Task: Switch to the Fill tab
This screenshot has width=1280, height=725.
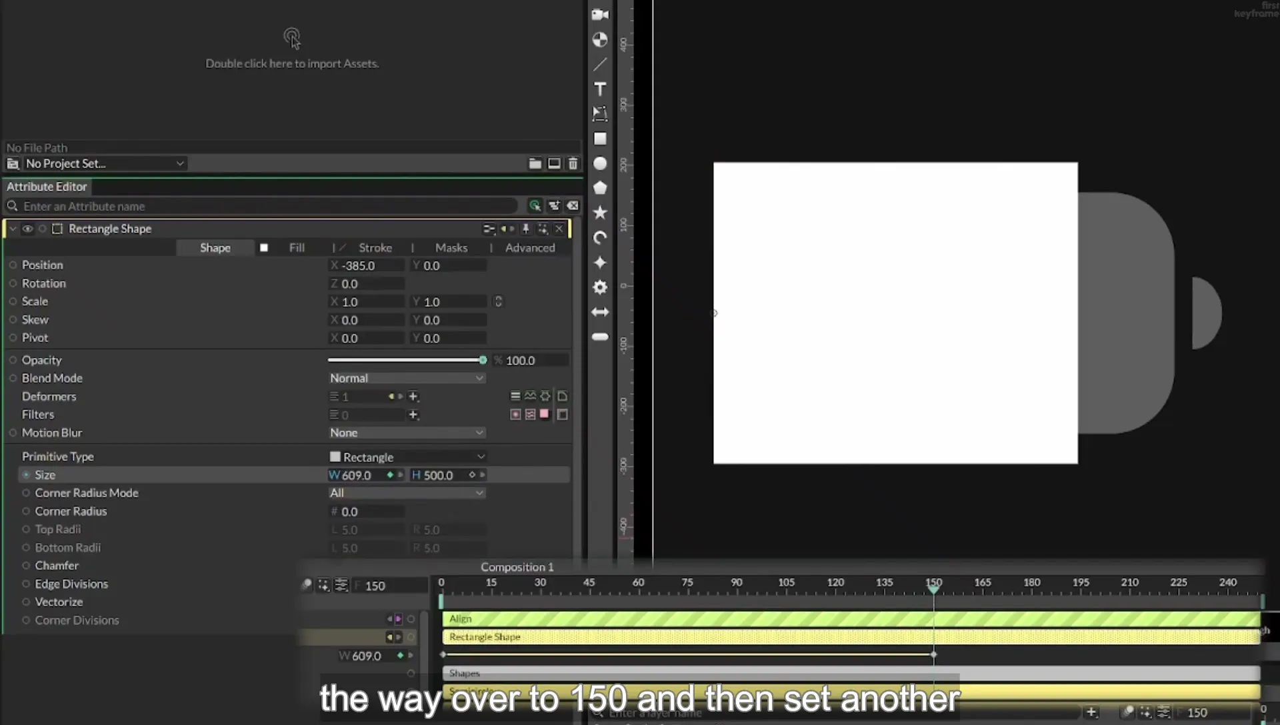Action: pos(297,248)
